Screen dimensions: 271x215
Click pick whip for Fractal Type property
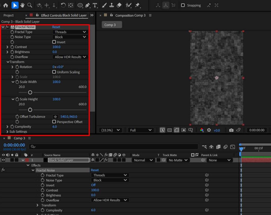207,175
